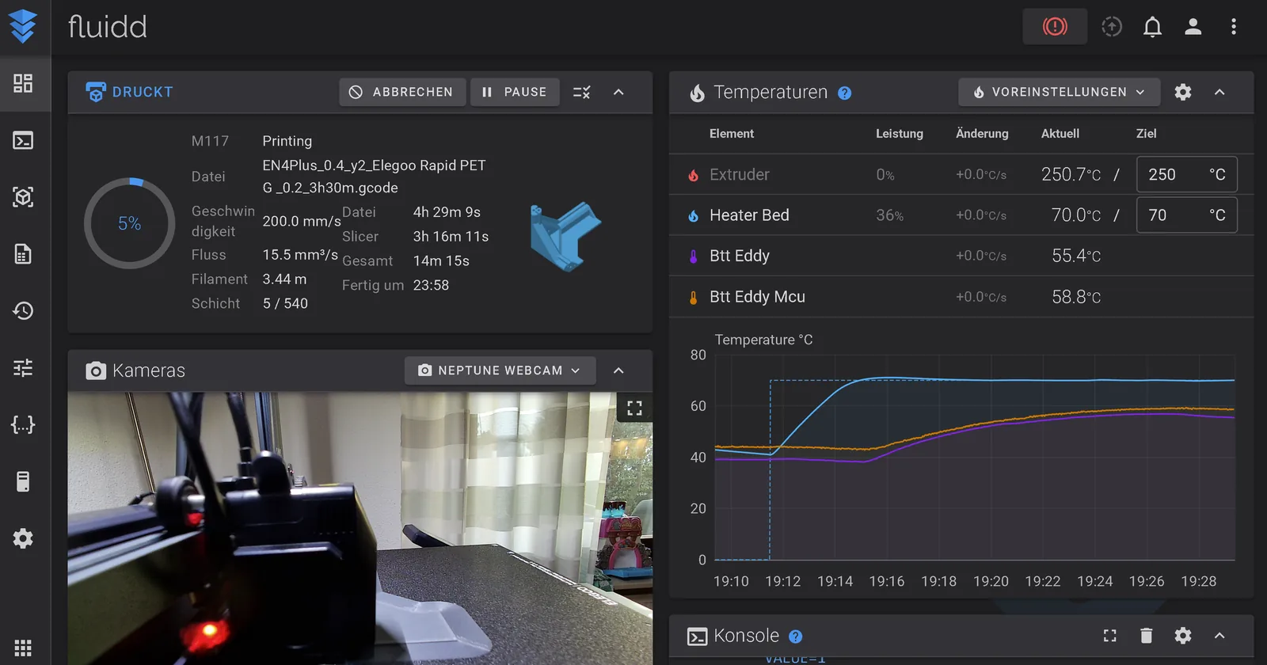The image size is (1267, 665).
Task: Click the Extruder target temperature field
Action: (x=1186, y=174)
